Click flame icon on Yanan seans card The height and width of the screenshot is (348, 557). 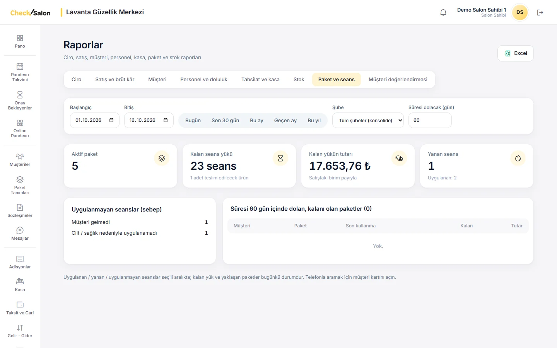(518, 158)
